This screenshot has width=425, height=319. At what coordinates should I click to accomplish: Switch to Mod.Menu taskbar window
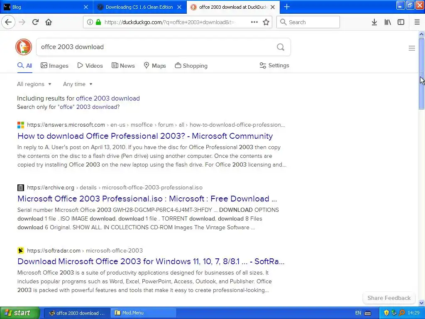click(144, 313)
